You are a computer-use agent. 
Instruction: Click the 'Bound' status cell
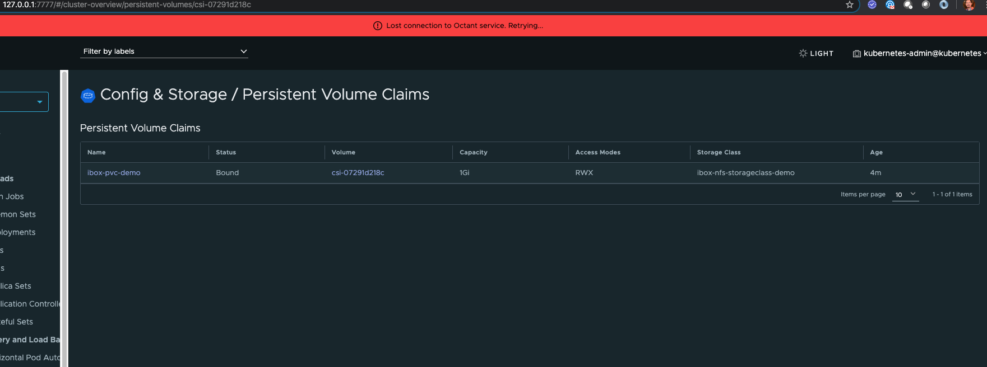228,173
